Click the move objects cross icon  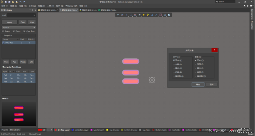coord(126,15)
